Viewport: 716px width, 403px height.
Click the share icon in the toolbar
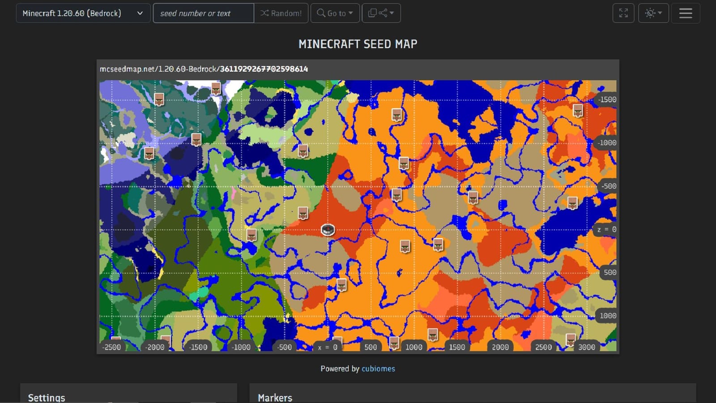click(x=385, y=13)
